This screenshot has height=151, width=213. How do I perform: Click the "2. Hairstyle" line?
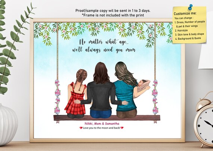[181, 30]
